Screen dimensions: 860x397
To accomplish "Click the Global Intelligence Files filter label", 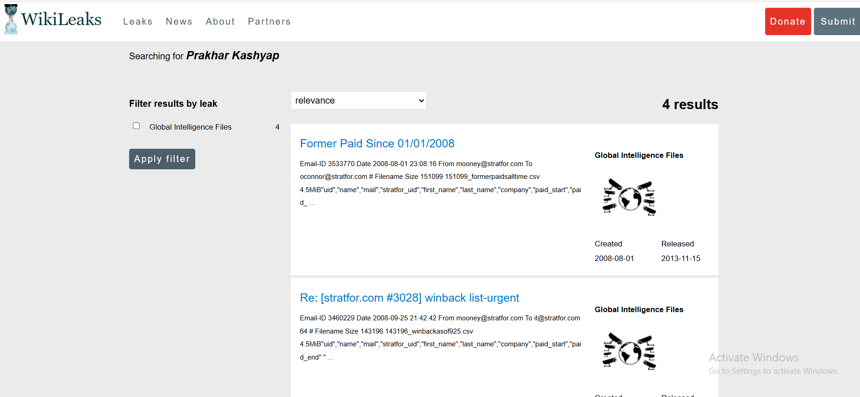I will [190, 127].
